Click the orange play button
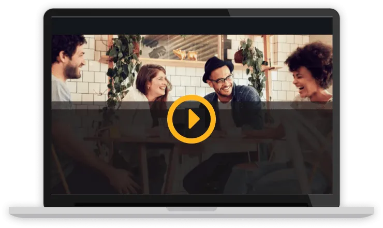Screen dimensions: 383x228 tap(192, 119)
